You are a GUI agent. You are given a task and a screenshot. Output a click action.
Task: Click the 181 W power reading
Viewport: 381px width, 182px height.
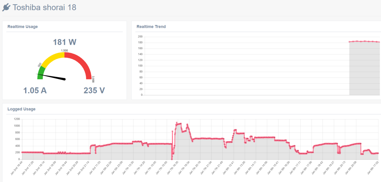(65, 42)
